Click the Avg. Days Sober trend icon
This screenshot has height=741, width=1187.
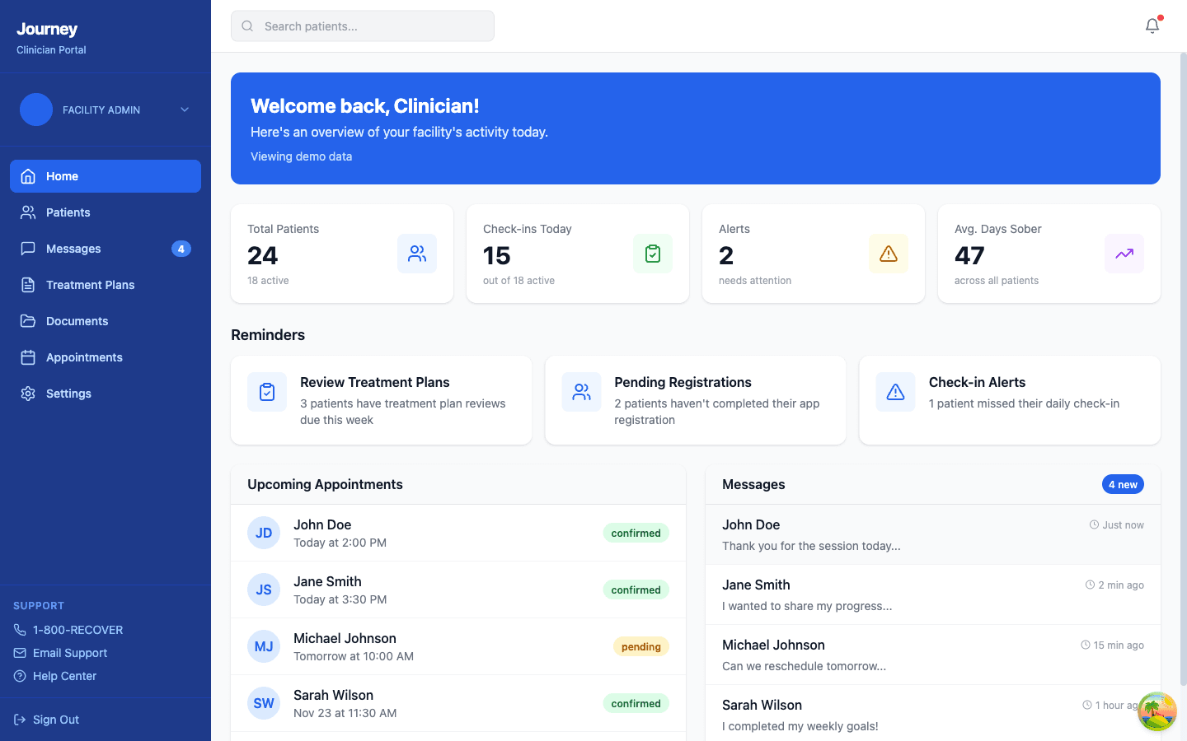1124,254
